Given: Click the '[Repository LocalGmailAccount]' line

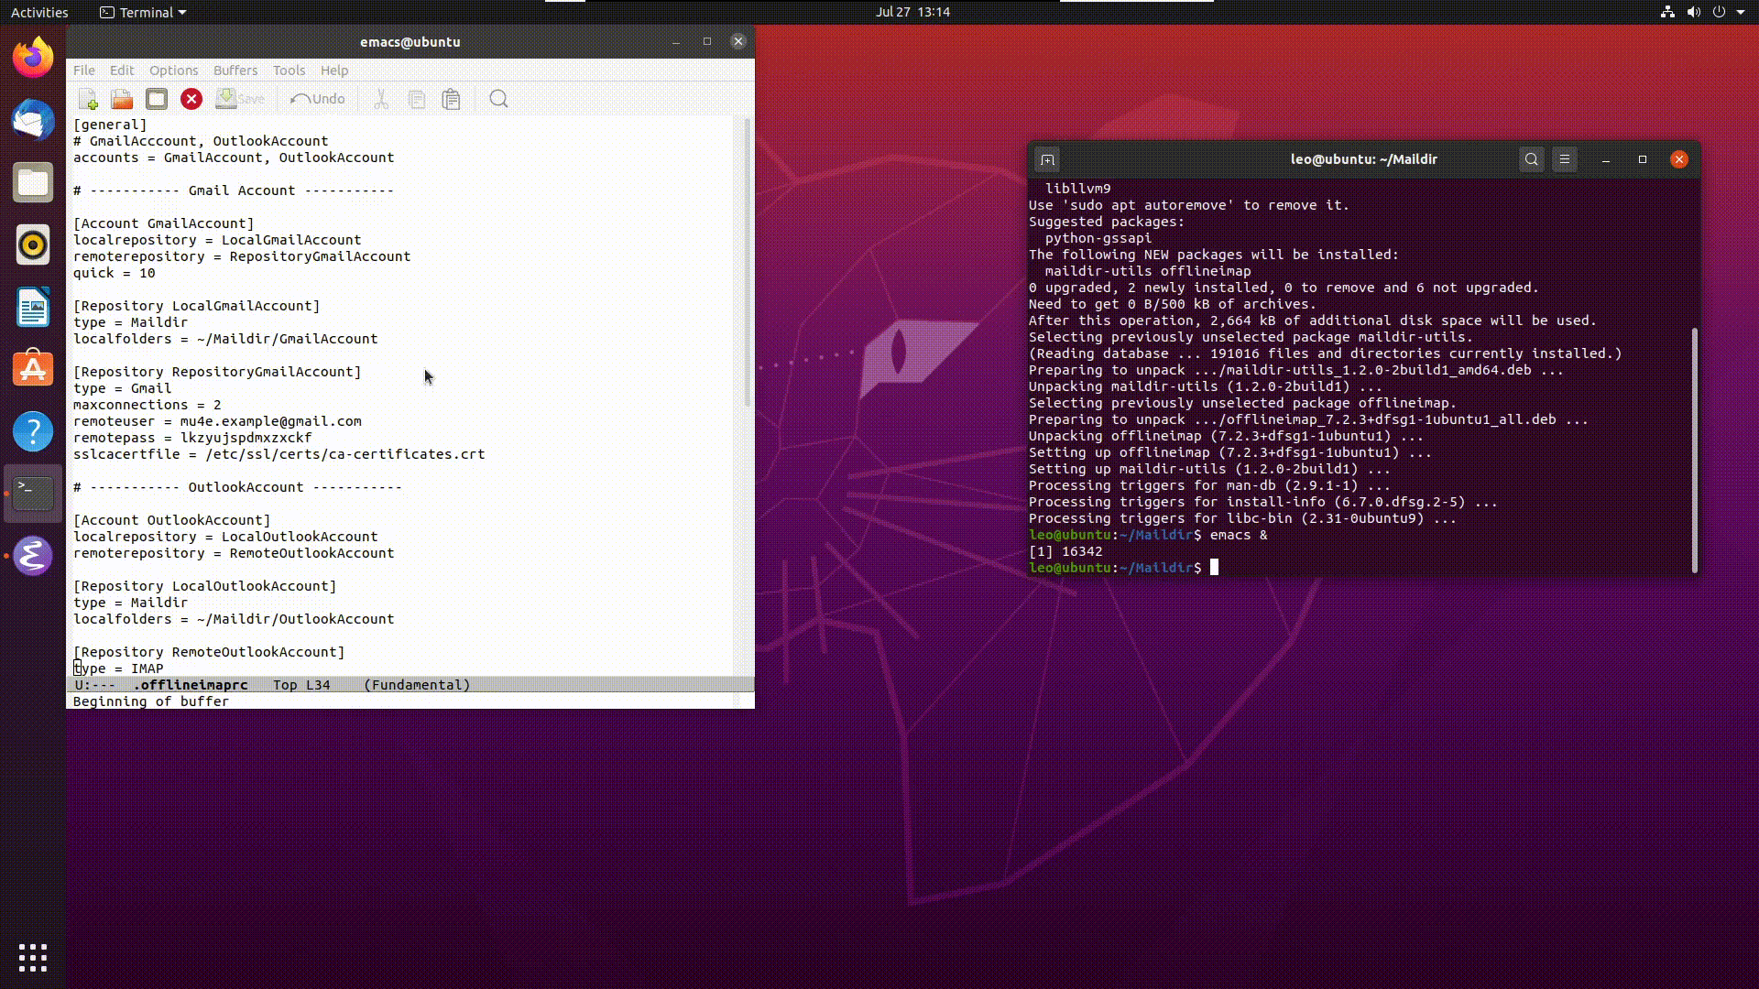Looking at the screenshot, I should pyautogui.click(x=197, y=306).
